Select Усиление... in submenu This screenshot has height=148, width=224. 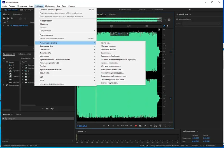(121, 43)
